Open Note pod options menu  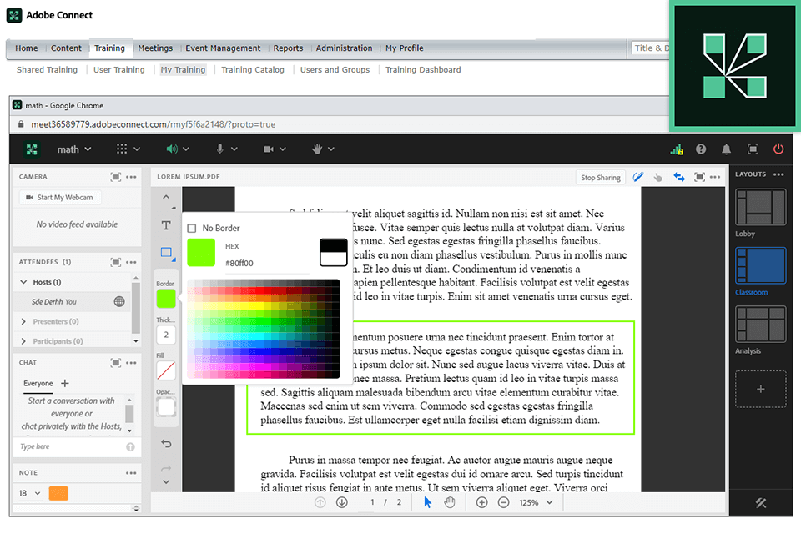131,473
